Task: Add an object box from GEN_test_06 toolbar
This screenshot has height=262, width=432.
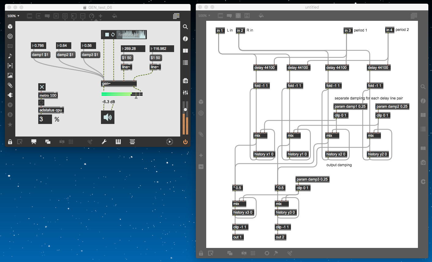Action: [x=30, y=16]
